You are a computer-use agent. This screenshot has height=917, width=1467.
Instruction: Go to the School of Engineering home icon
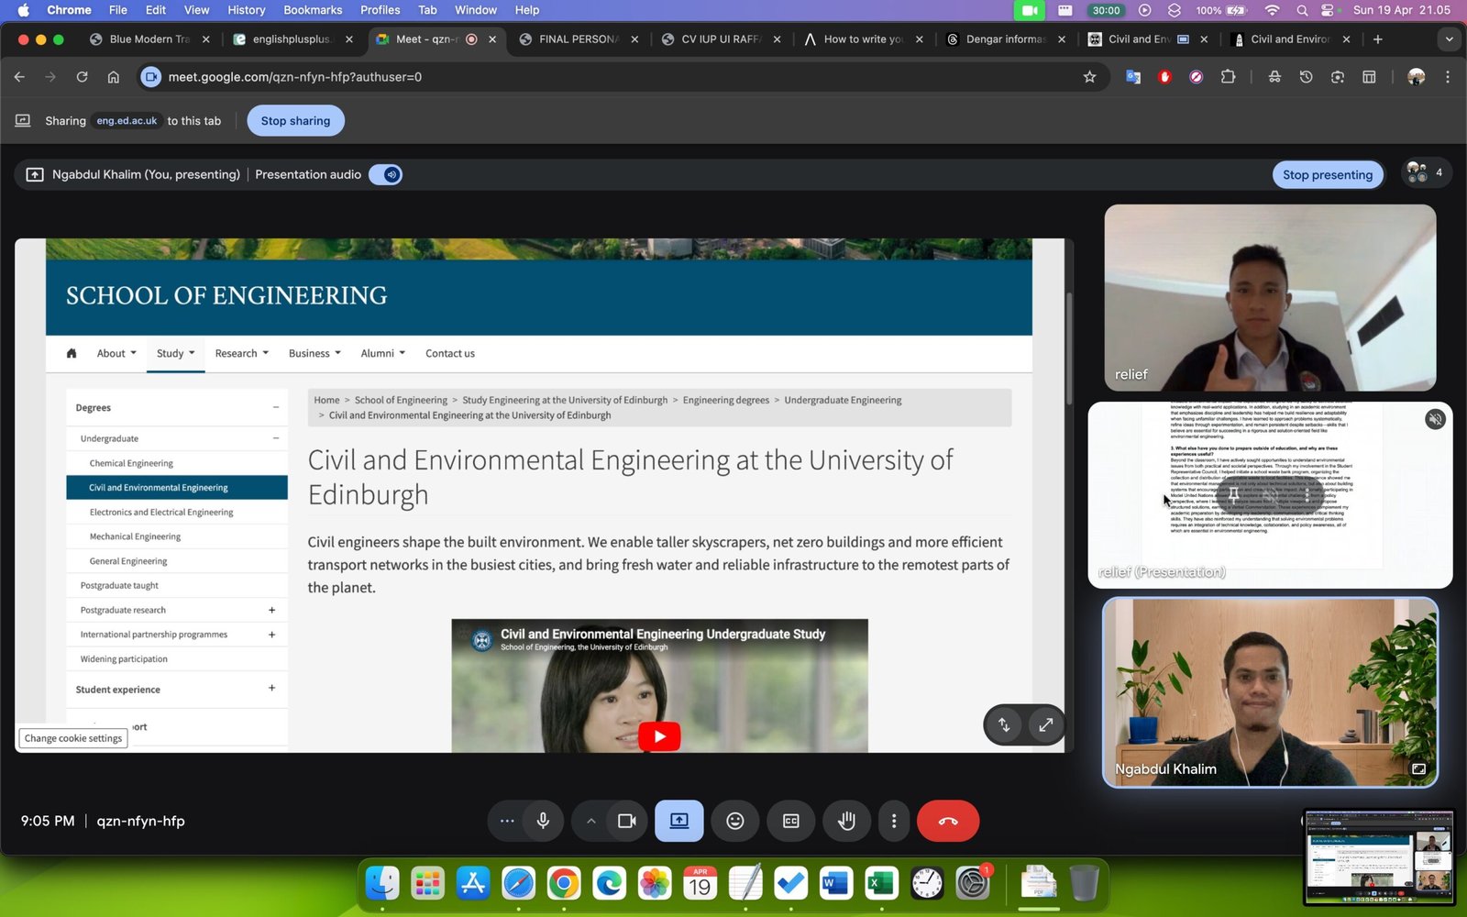[x=72, y=353]
